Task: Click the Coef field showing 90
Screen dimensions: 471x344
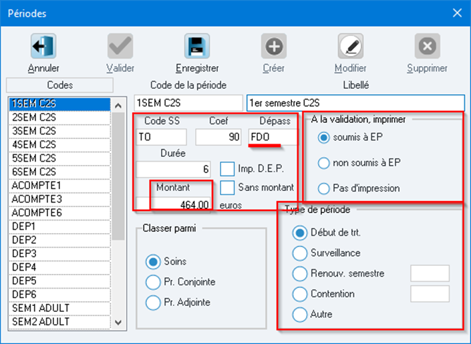Action: [x=218, y=137]
